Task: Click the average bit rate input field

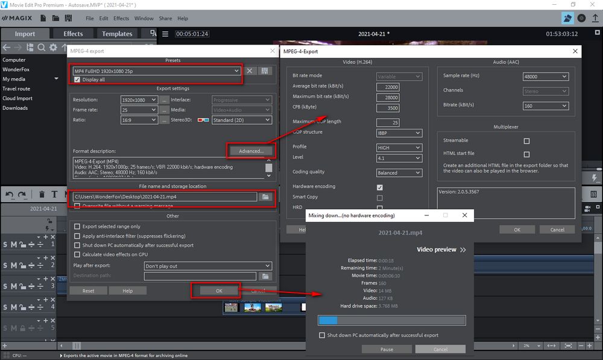Action: pos(387,87)
